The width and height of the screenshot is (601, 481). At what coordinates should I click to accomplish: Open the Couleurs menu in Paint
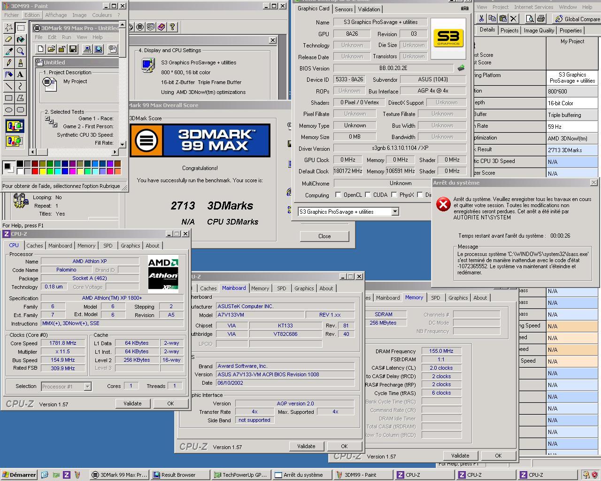tap(102, 15)
